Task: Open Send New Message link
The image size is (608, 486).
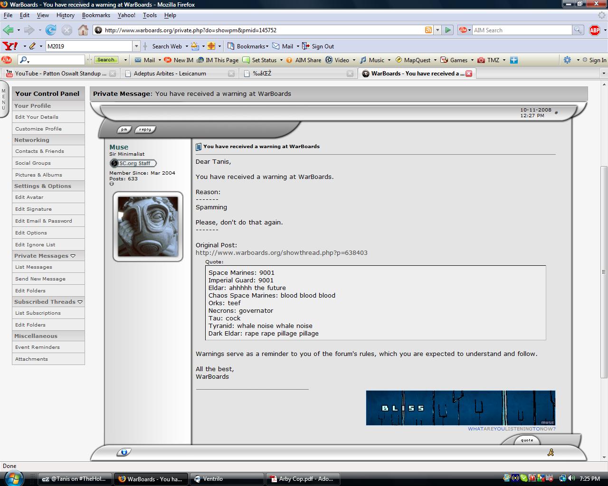Action: (x=40, y=279)
